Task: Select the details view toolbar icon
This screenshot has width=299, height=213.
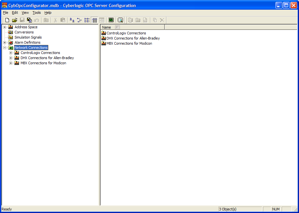Action: [94, 20]
